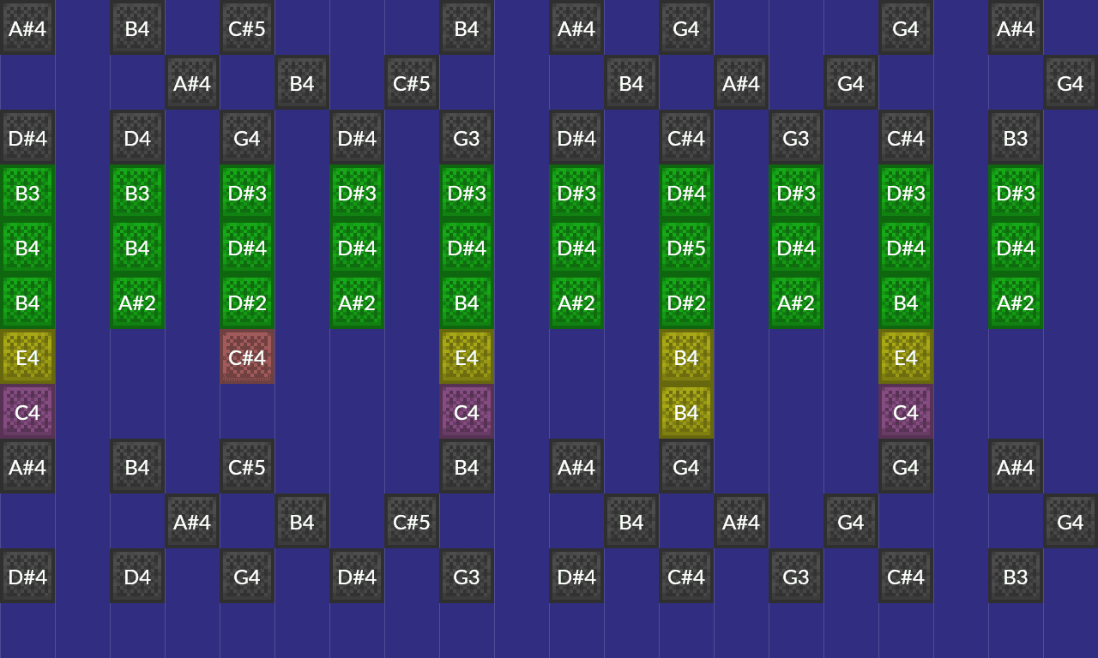Click the rightmost green A#2 note block

pos(1016,302)
